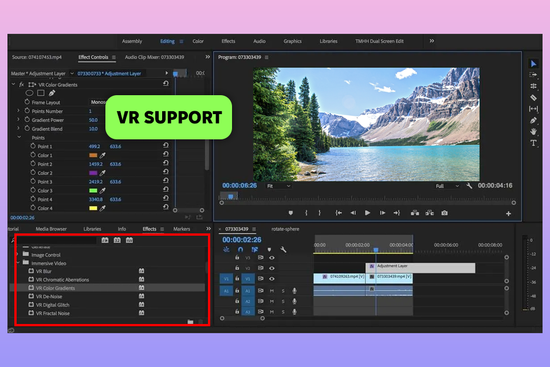Select the Slip tool

pos(533,109)
